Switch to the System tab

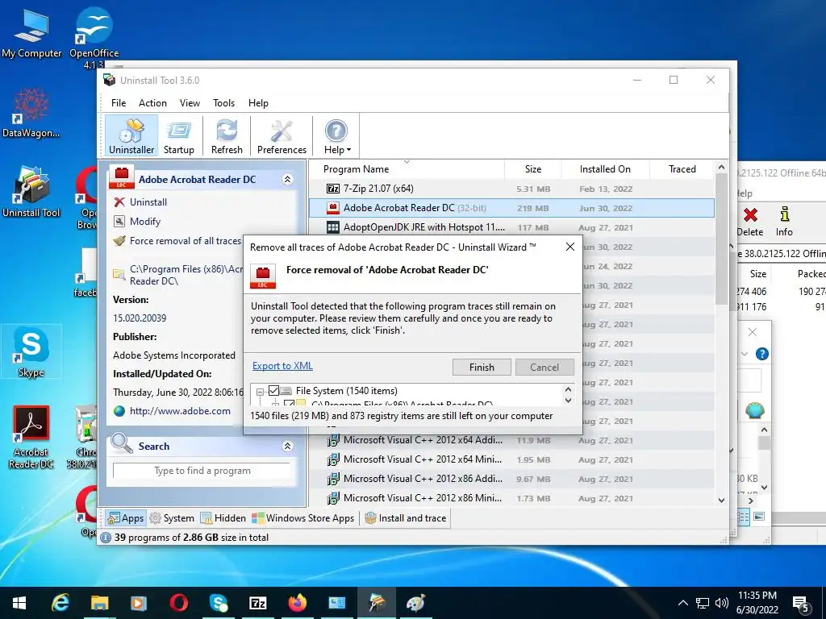(172, 518)
